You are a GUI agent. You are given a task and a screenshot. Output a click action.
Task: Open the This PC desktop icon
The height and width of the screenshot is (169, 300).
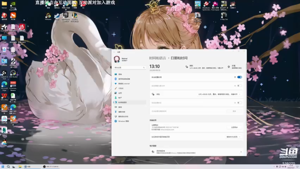pos(4,39)
